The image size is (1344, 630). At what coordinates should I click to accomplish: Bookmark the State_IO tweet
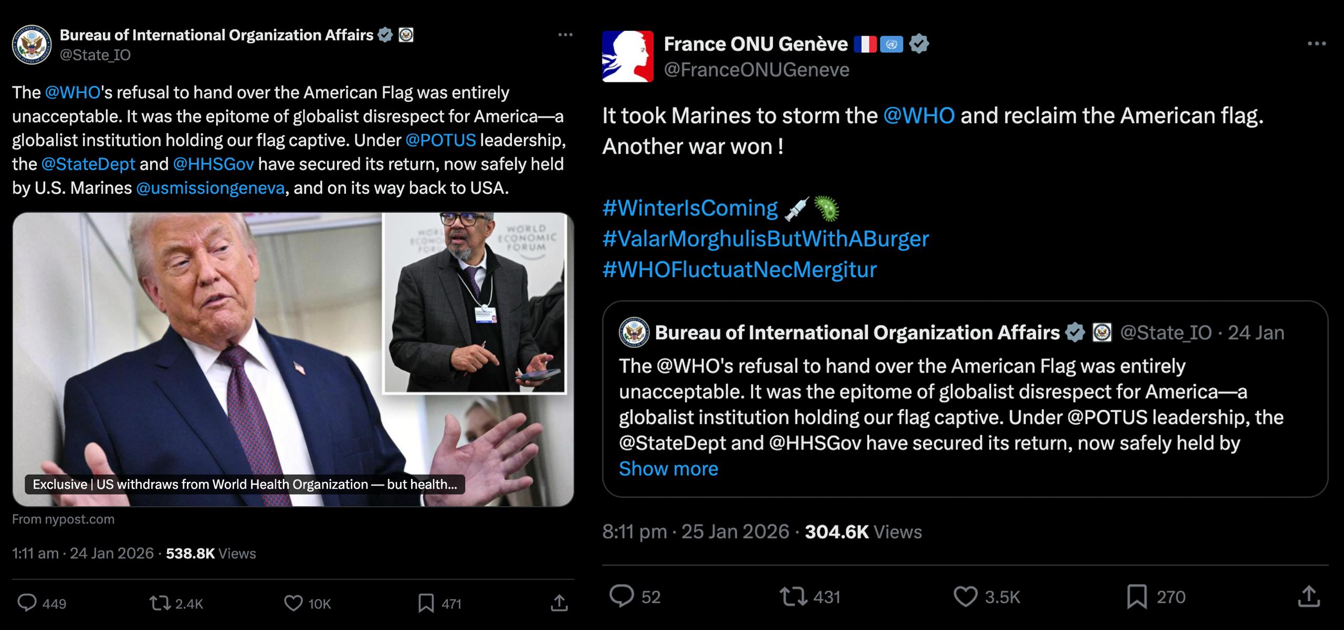426,603
